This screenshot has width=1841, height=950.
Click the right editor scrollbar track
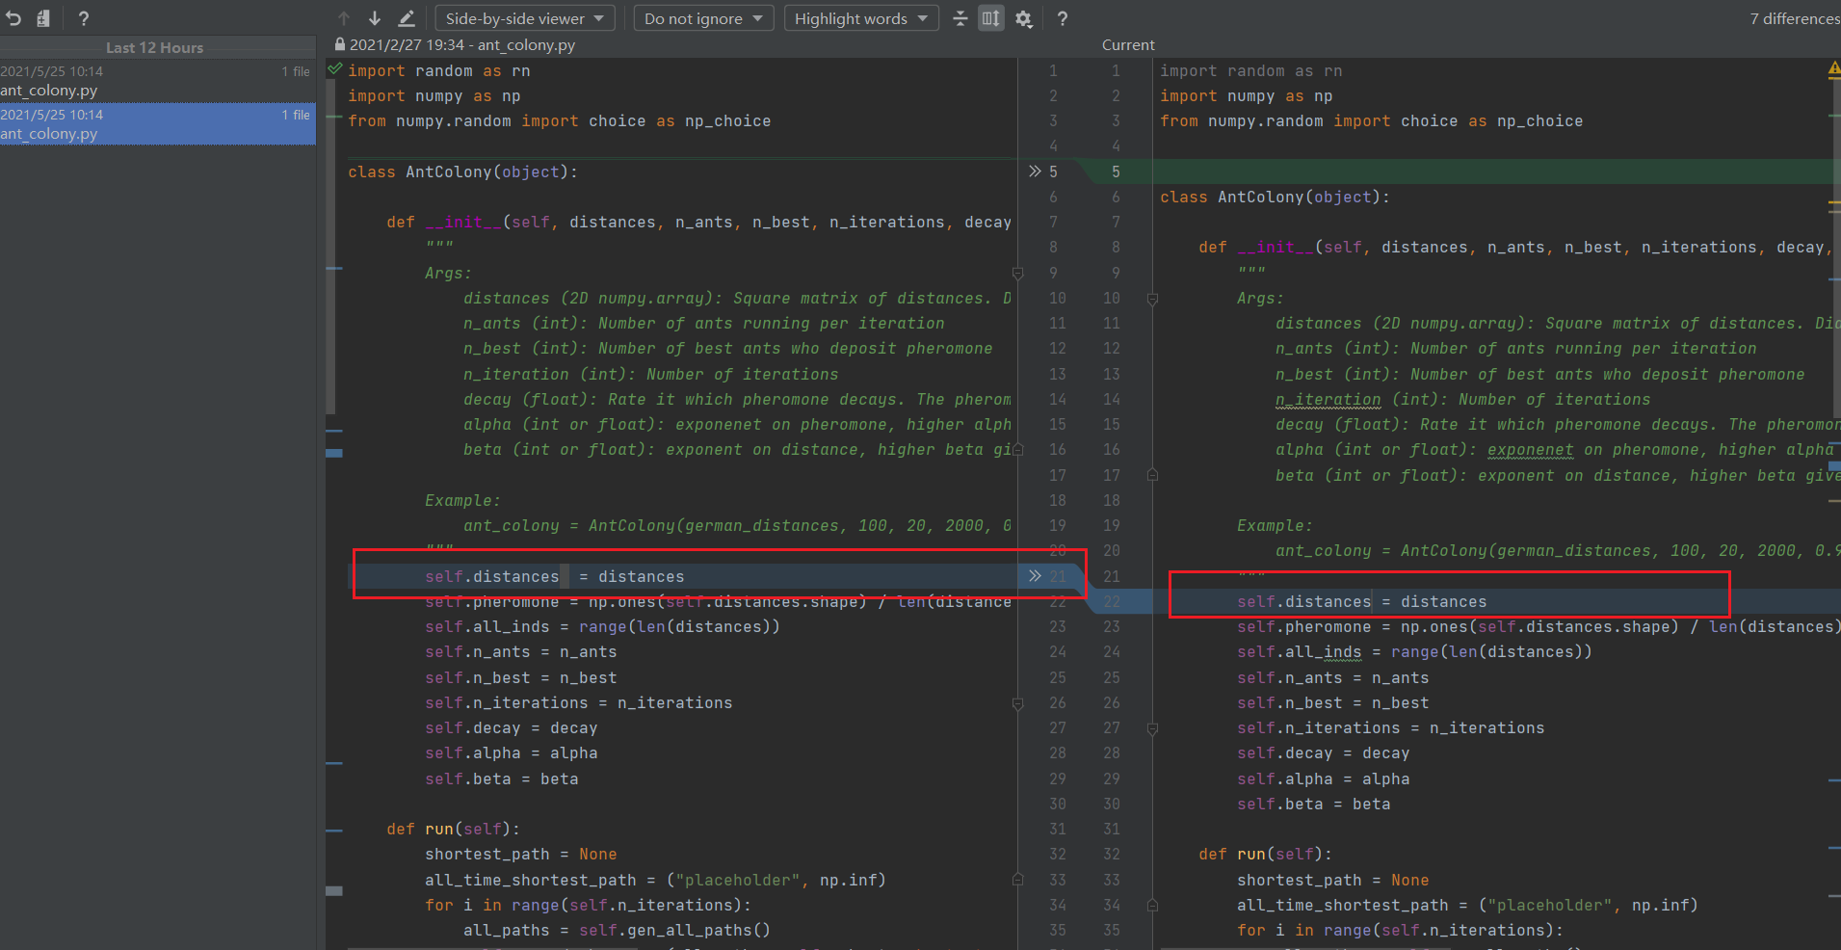pyautogui.click(x=1835, y=482)
